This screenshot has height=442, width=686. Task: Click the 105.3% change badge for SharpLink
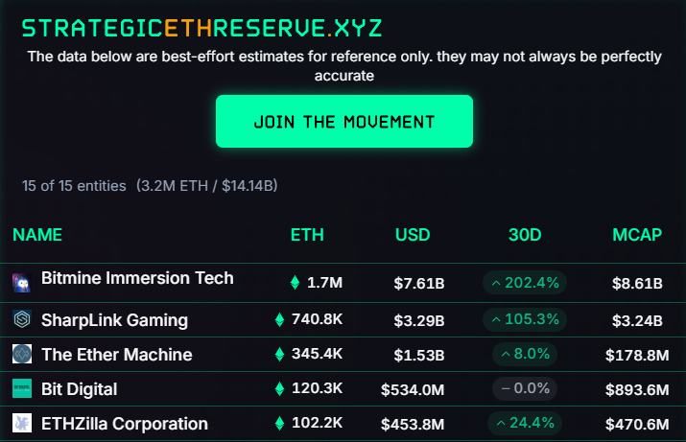(x=525, y=320)
